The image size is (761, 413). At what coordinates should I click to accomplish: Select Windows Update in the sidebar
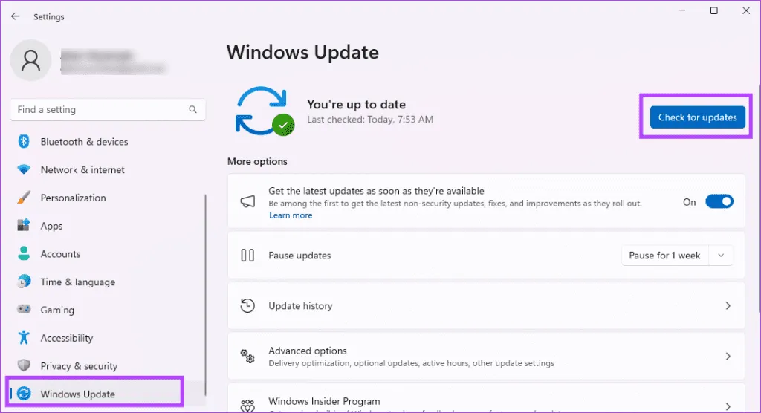pos(78,394)
